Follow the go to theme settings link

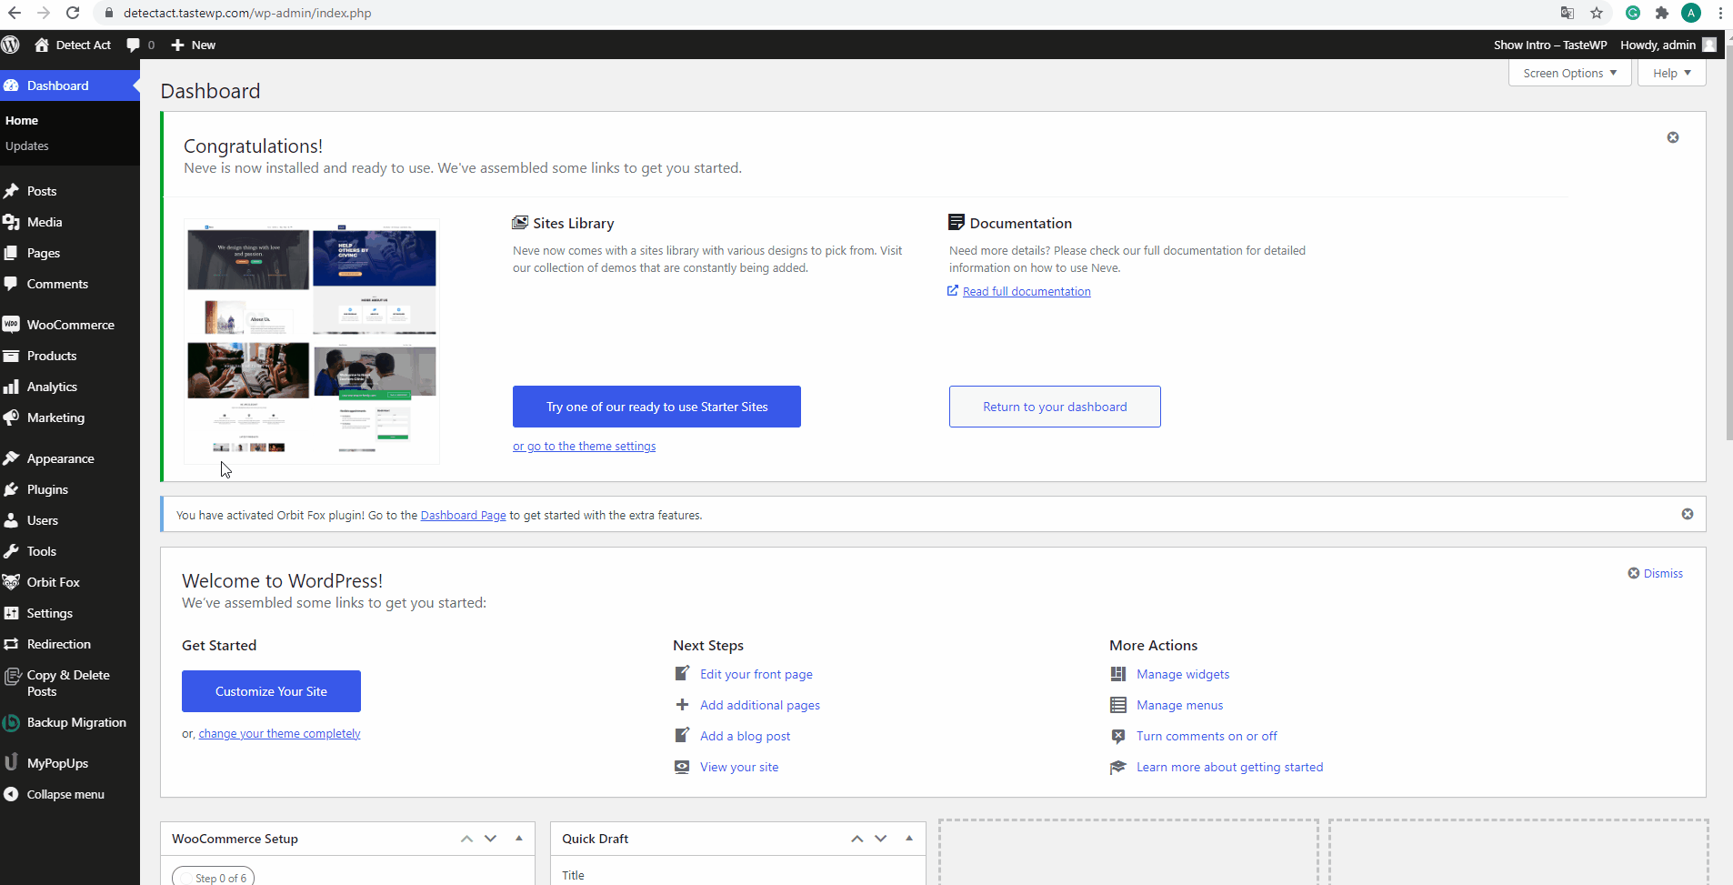pyautogui.click(x=584, y=446)
